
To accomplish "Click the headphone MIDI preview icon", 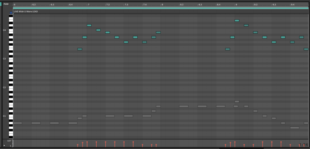I will coord(11,12).
